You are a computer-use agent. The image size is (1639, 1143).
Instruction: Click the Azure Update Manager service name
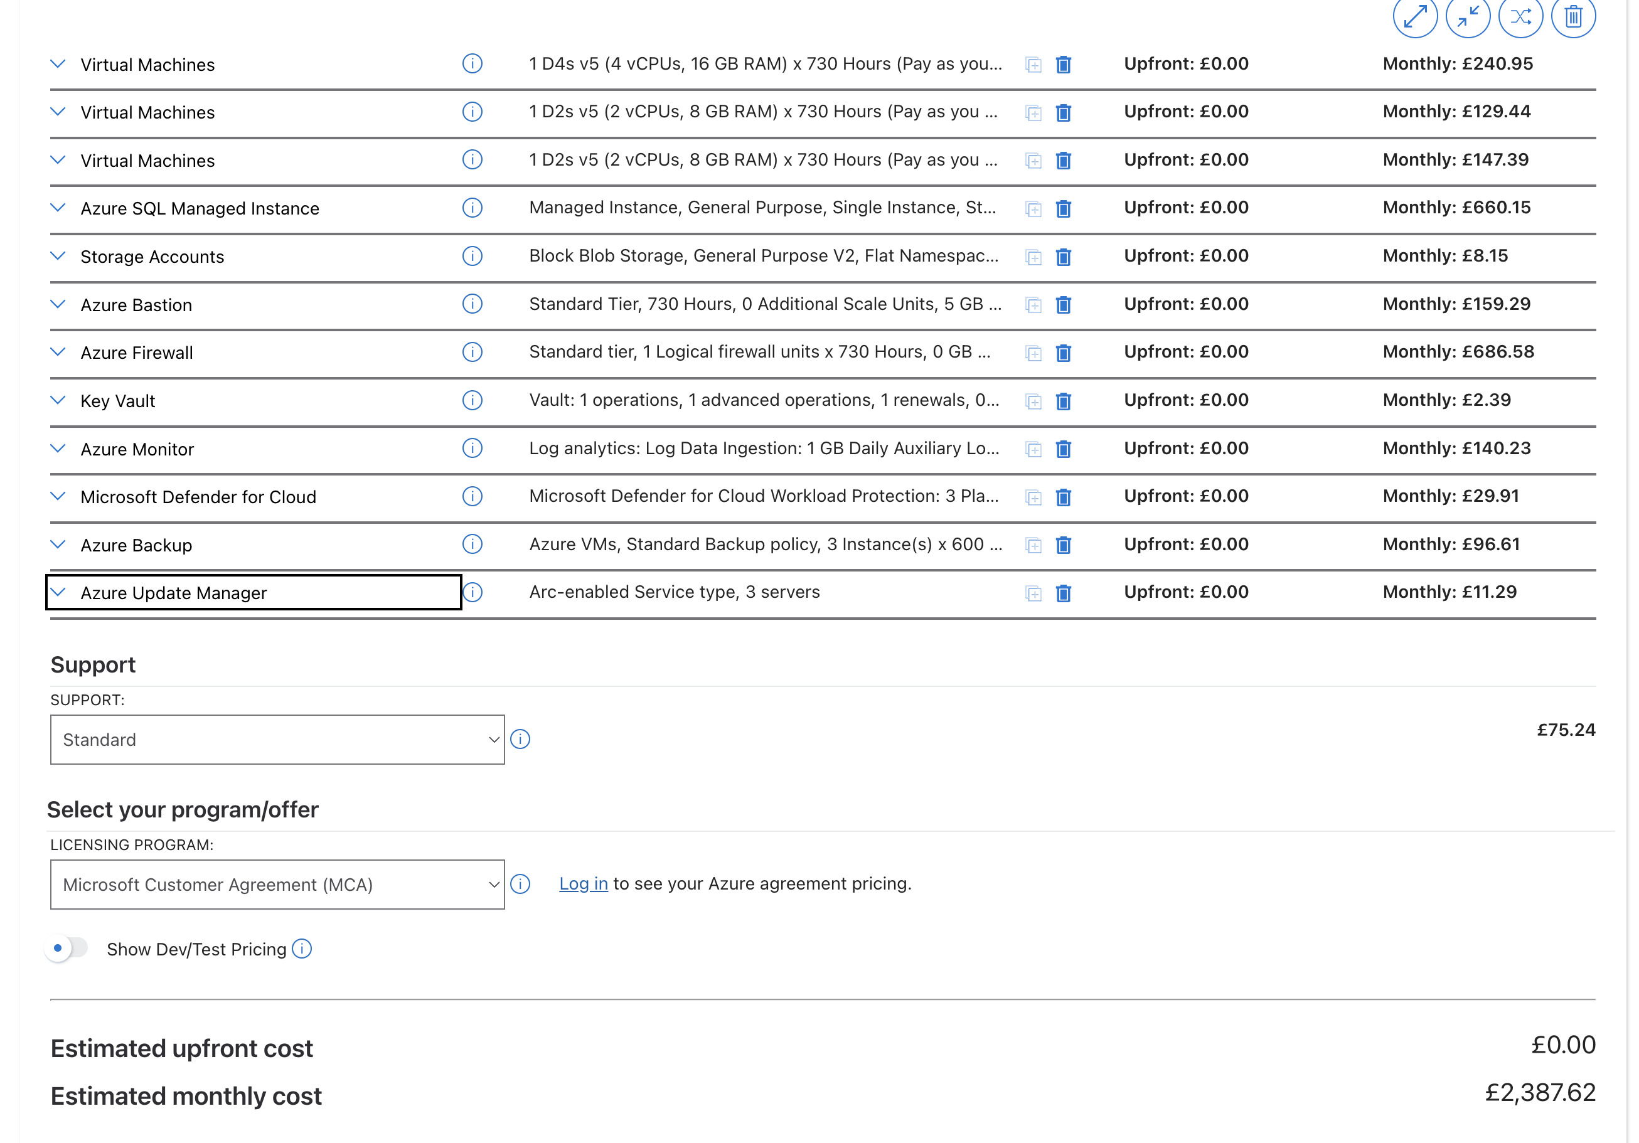click(x=173, y=593)
